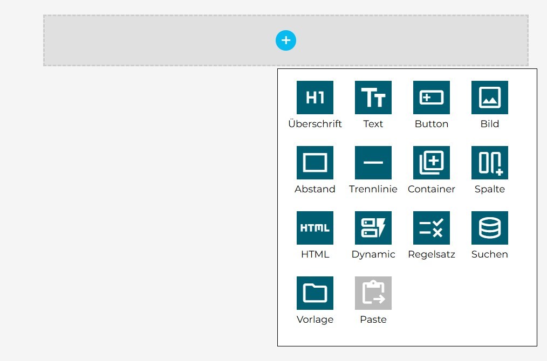The width and height of the screenshot is (547, 361).
Task: Add a Text block via Tt icon
Action: (x=373, y=98)
